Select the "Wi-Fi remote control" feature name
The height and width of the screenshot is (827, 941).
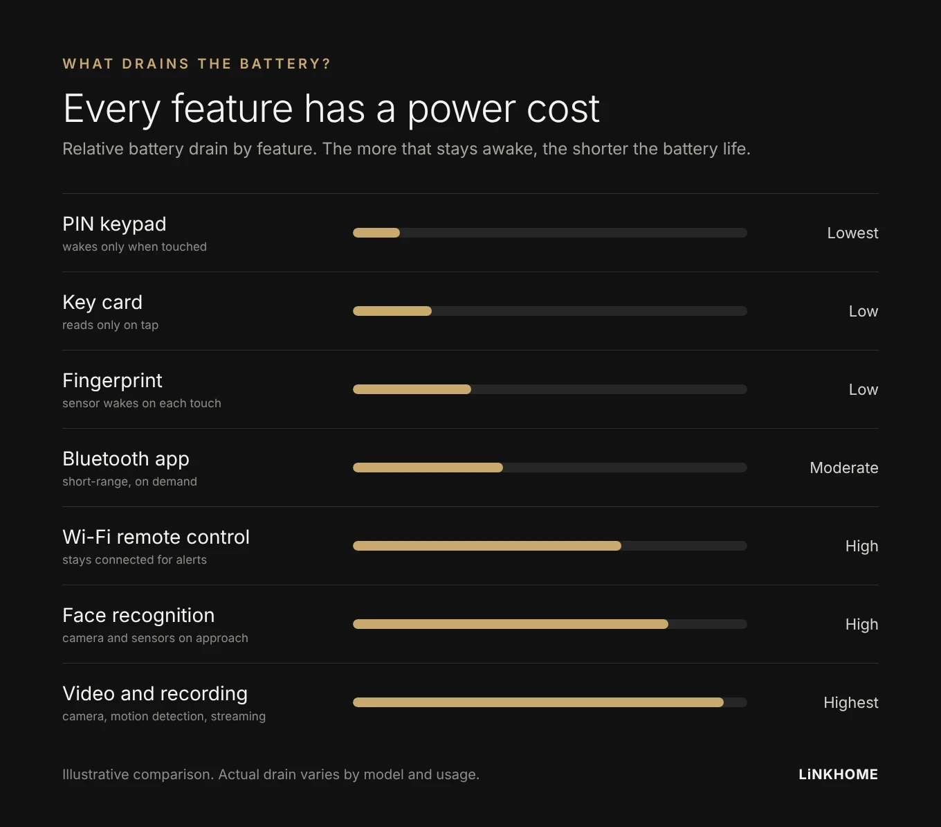point(156,537)
